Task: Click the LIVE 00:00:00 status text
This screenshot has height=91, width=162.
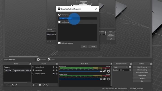Action: (109, 89)
